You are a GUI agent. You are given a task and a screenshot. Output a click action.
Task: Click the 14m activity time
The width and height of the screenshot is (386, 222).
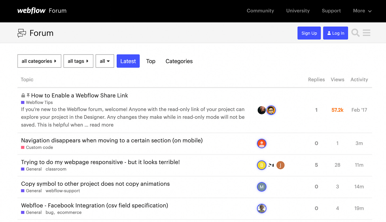359,187
